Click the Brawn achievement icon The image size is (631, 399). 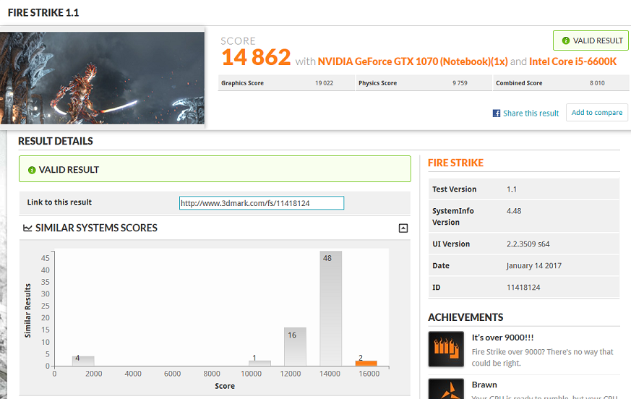pos(446,389)
